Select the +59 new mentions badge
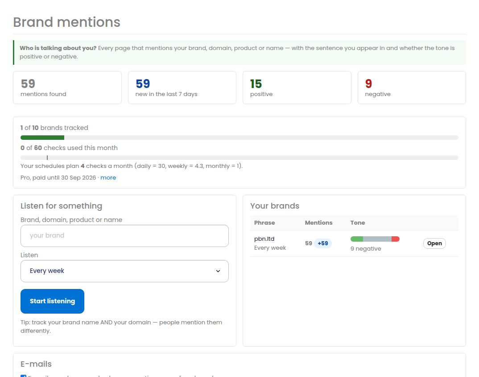Screen dimensions: 479x377 pos(322,243)
